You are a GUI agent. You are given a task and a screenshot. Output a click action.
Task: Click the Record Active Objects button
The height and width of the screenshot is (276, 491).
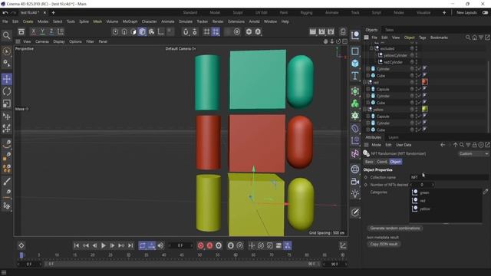point(201,245)
